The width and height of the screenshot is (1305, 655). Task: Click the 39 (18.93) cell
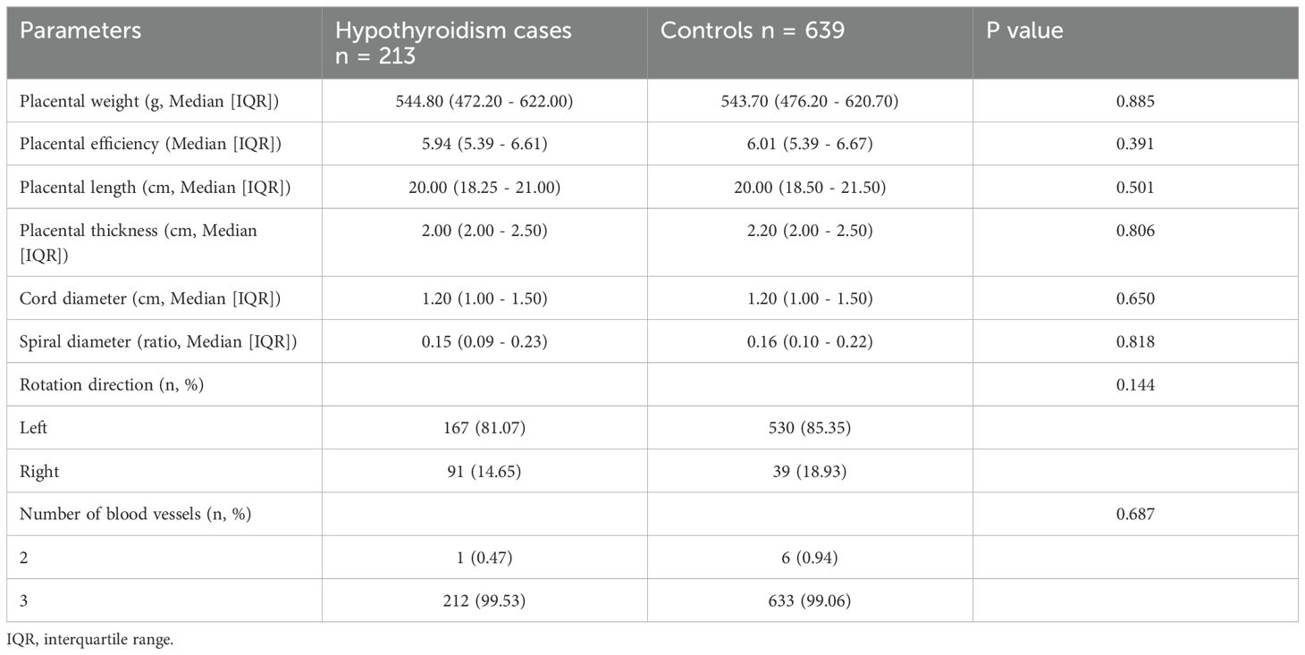point(810,471)
